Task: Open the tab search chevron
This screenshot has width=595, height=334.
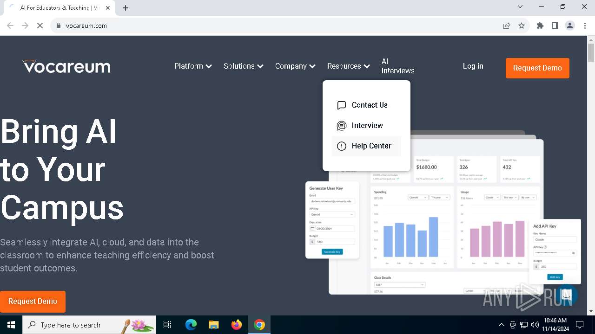Action: click(520, 6)
